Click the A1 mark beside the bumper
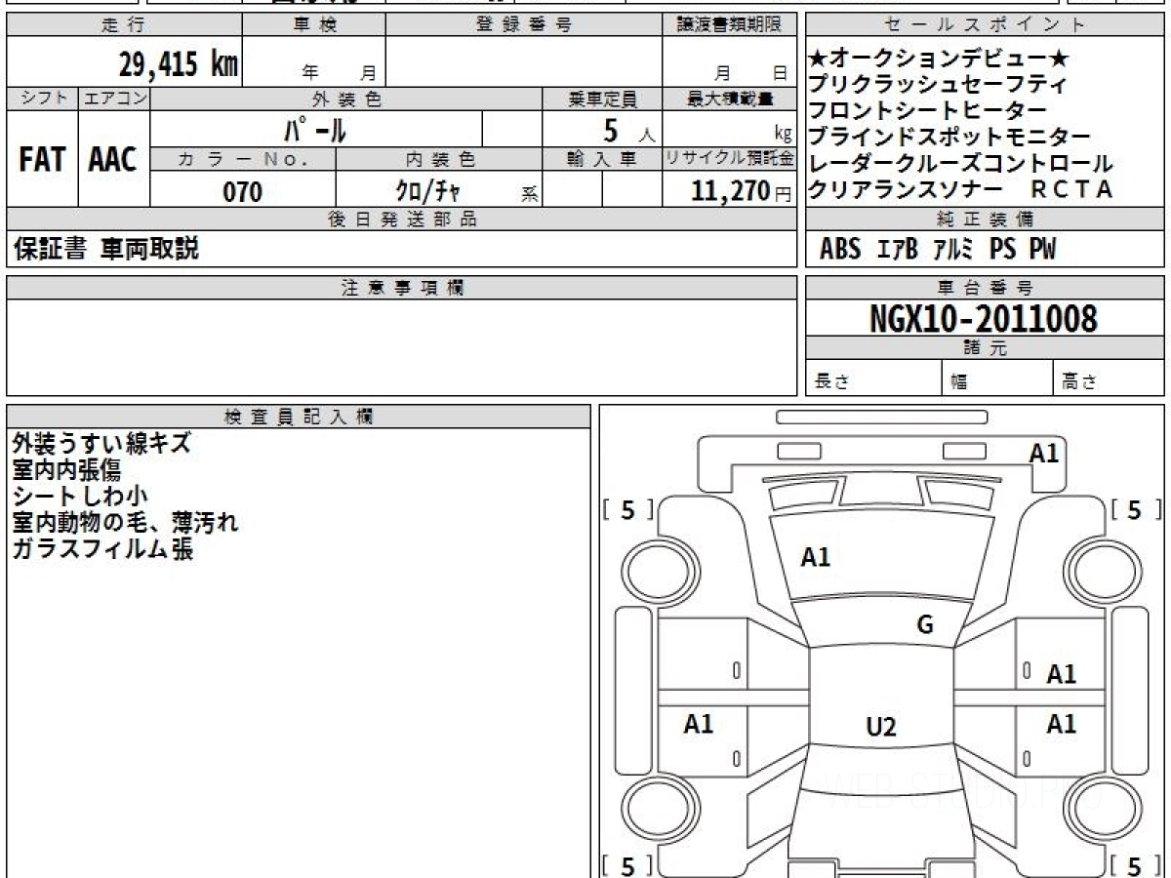This screenshot has width=1171, height=878. [1044, 453]
